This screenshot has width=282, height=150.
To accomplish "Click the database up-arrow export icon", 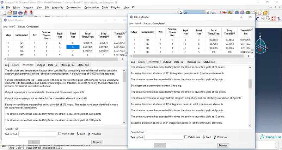I will click(x=31, y=13).
